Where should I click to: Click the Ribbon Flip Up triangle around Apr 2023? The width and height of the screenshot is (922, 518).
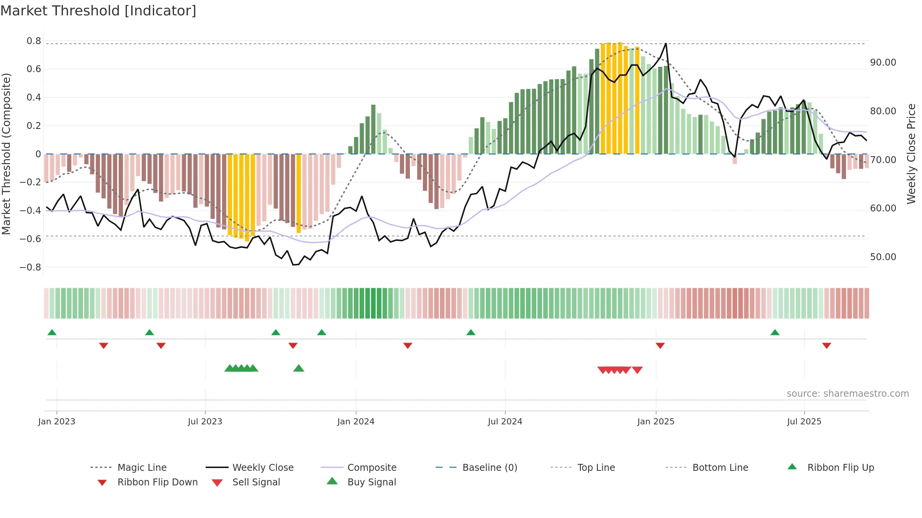[149, 332]
